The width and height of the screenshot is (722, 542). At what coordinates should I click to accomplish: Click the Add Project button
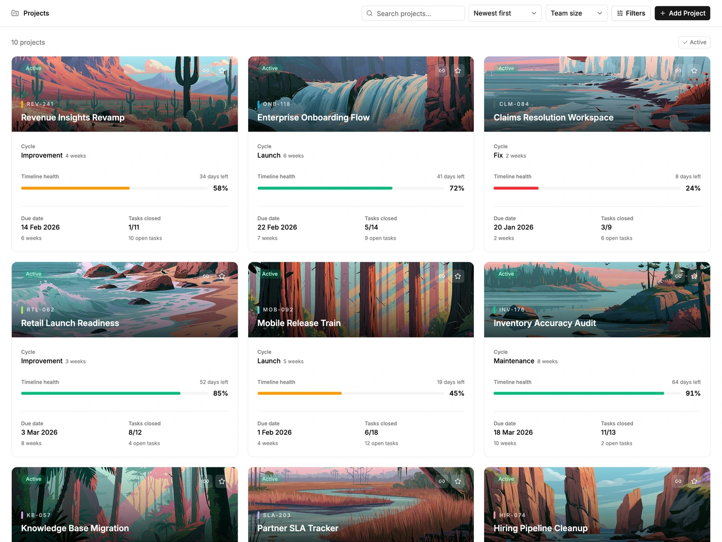[683, 13]
